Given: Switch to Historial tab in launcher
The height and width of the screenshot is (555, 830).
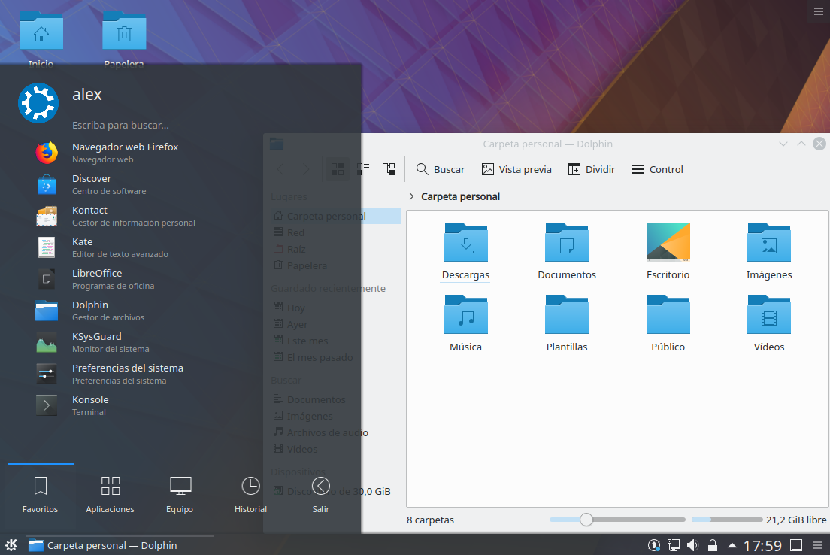Looking at the screenshot, I should point(250,495).
